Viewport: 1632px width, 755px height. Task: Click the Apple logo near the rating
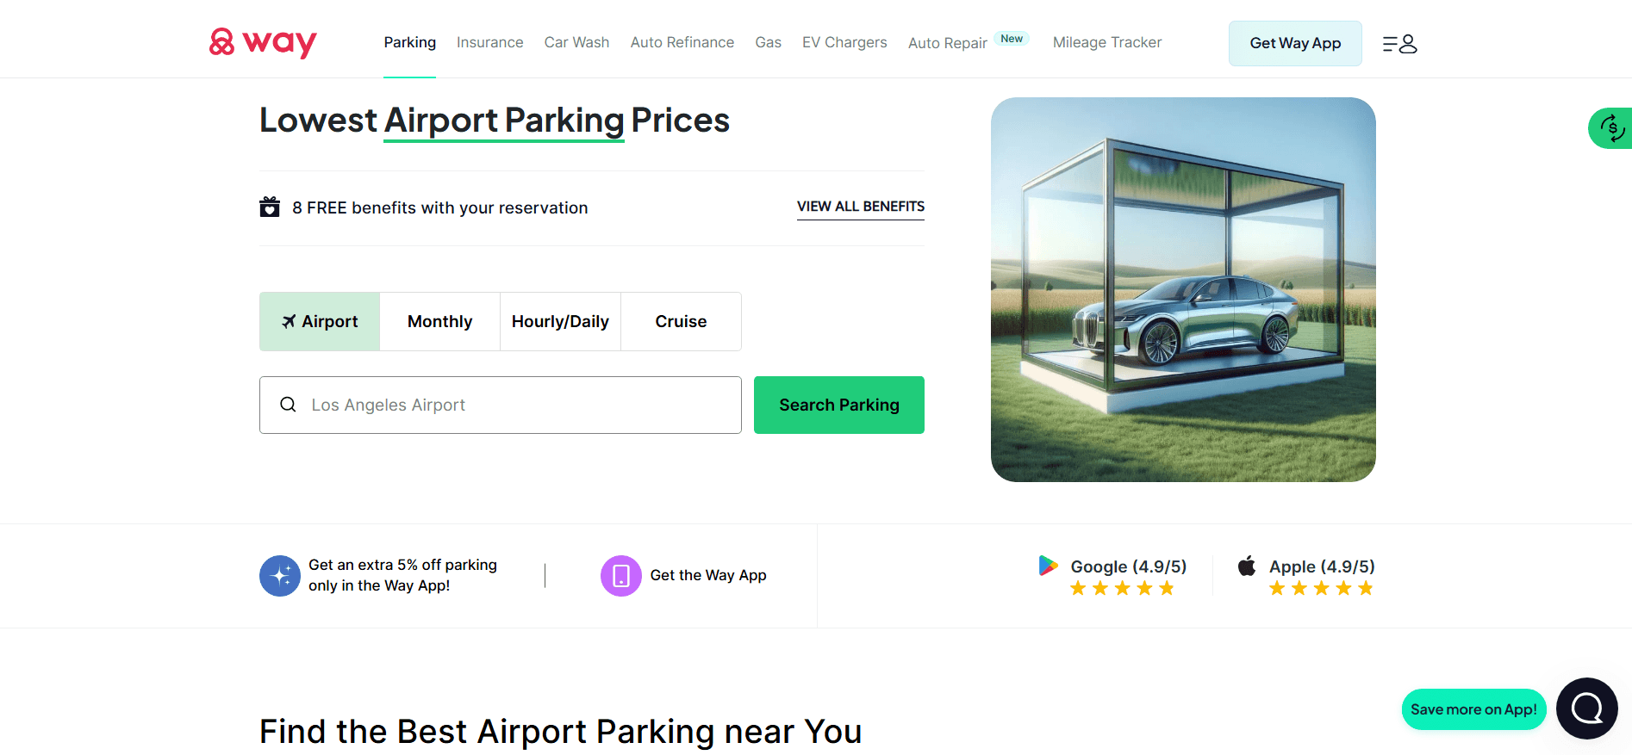pos(1247,566)
